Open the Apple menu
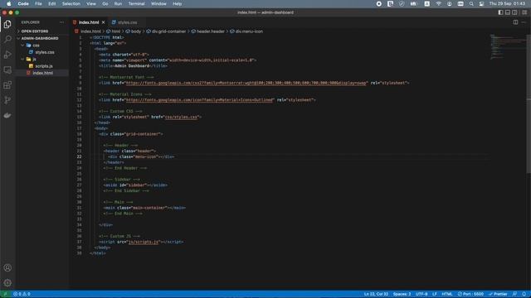 click(x=9, y=3)
